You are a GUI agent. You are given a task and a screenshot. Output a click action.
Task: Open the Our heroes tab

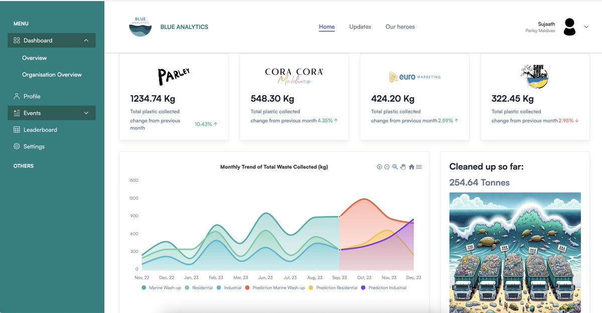click(x=400, y=27)
